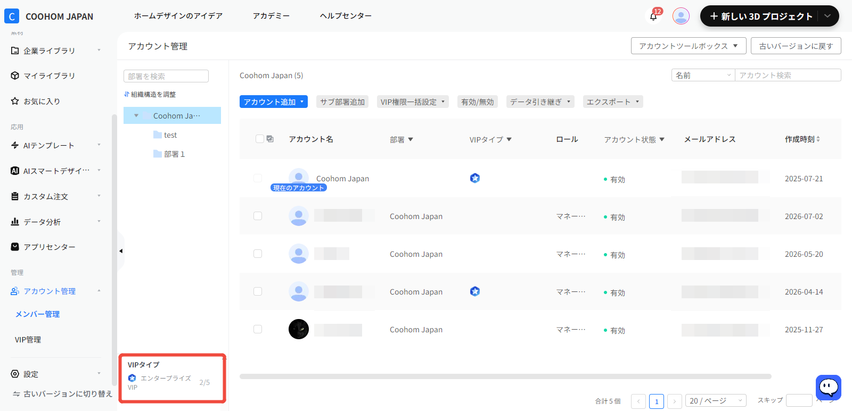Check the 2026-07-02 row checkbox
This screenshot has height=411, width=852.
258,216
